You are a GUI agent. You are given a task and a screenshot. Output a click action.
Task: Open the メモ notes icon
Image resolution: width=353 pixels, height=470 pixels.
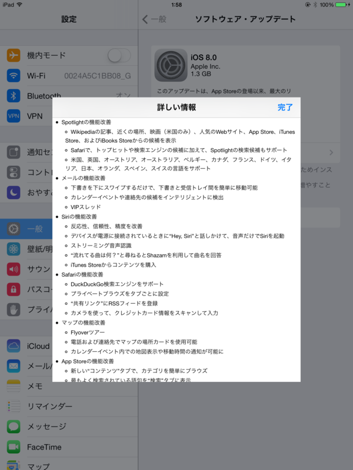(14, 386)
